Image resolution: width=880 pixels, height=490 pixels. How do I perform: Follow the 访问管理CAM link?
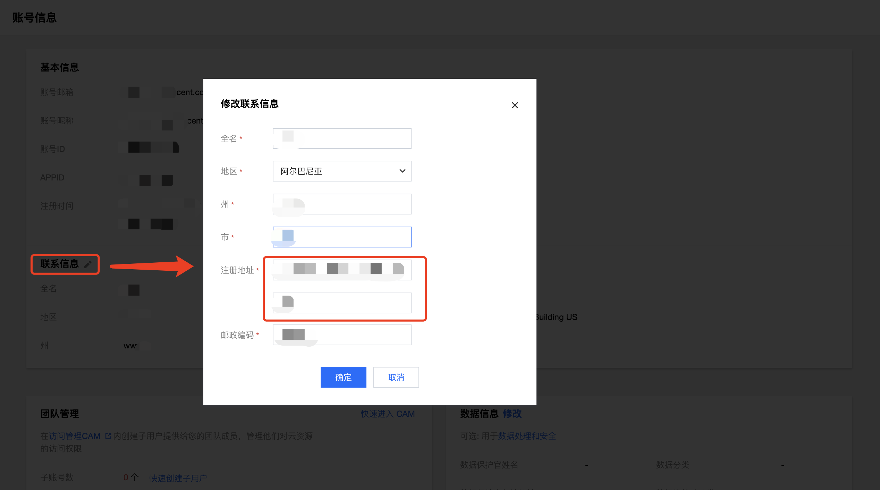coord(74,436)
